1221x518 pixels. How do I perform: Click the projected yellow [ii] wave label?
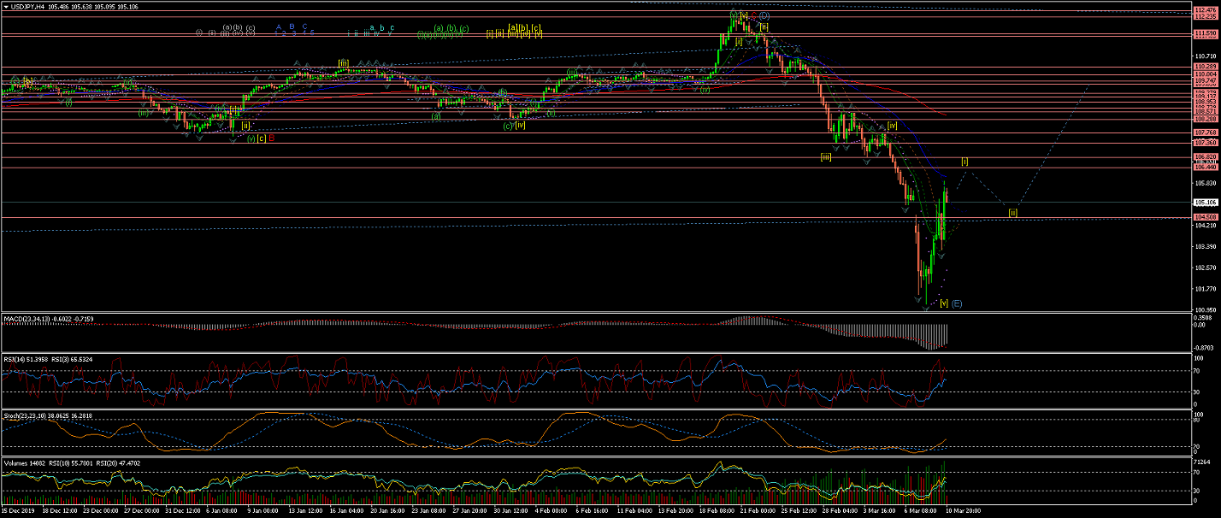1012,212
